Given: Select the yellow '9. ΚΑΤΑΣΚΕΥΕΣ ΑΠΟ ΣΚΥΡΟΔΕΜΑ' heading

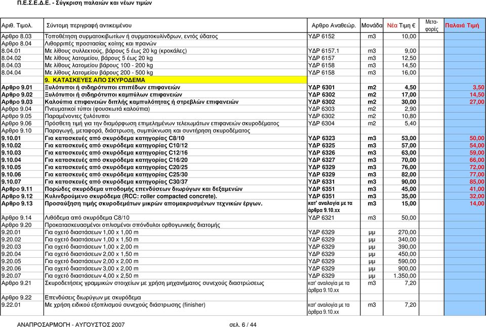Looking at the screenshot, I should point(176,80).
